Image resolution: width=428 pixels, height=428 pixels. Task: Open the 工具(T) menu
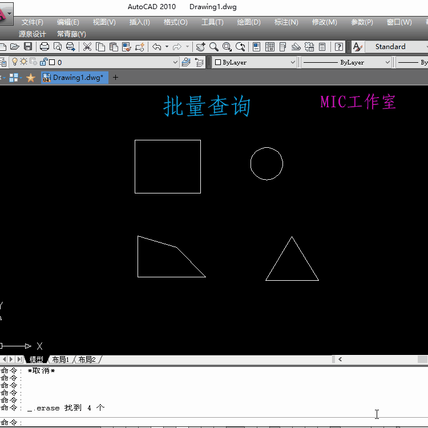[212, 22]
